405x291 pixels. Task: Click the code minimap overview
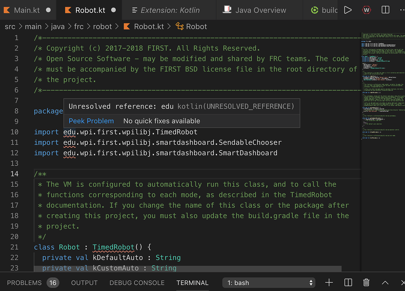coord(383,86)
